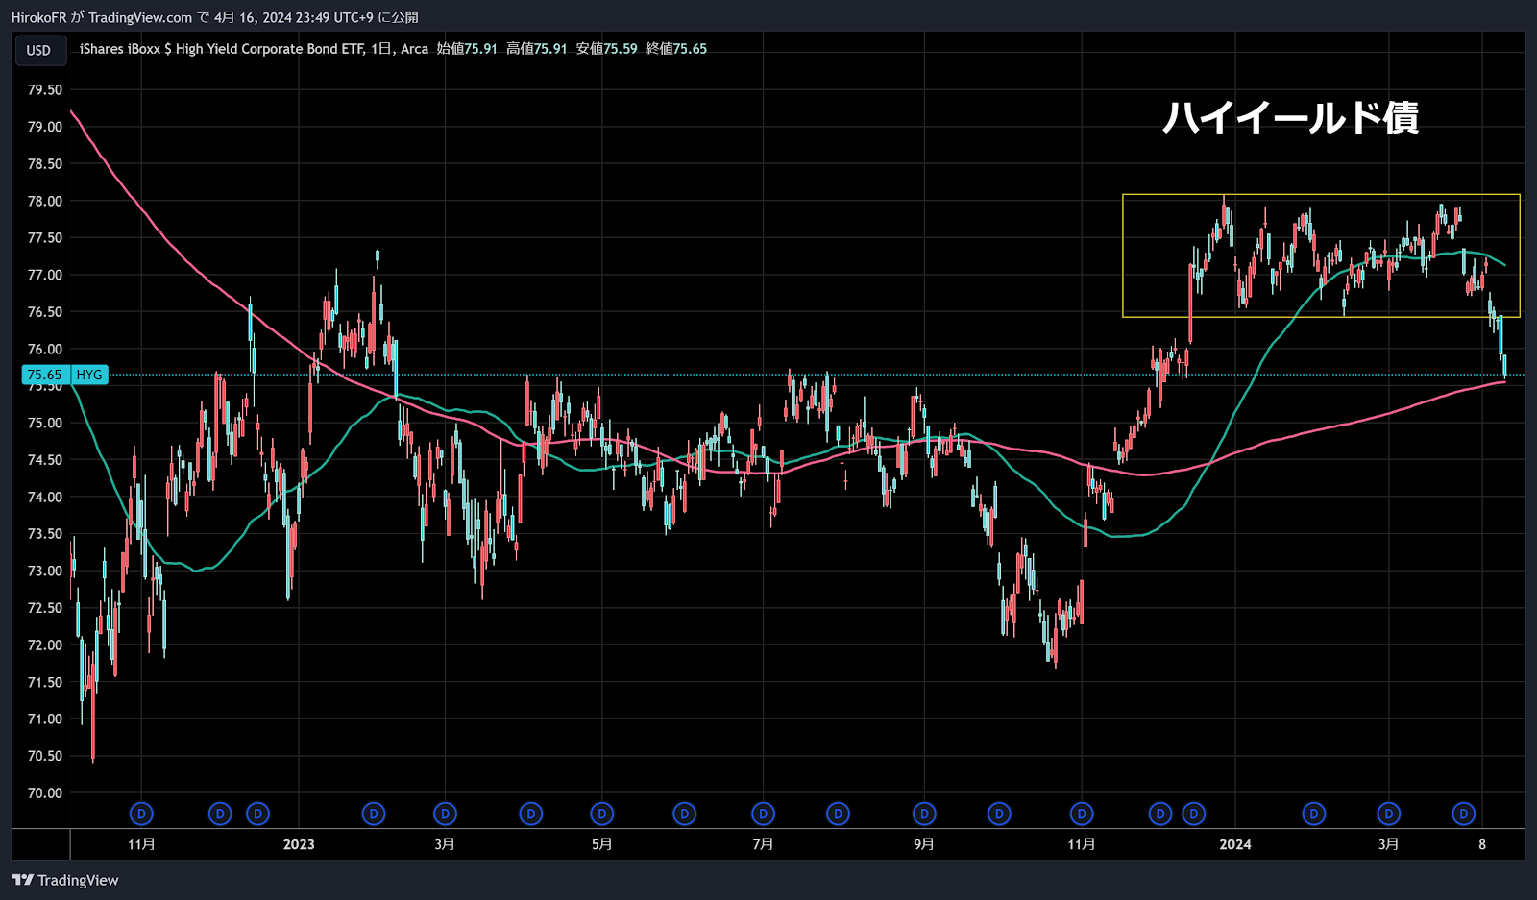Image resolution: width=1537 pixels, height=900 pixels.
Task: Click TradingView.com in the header line
Action: [x=140, y=17]
